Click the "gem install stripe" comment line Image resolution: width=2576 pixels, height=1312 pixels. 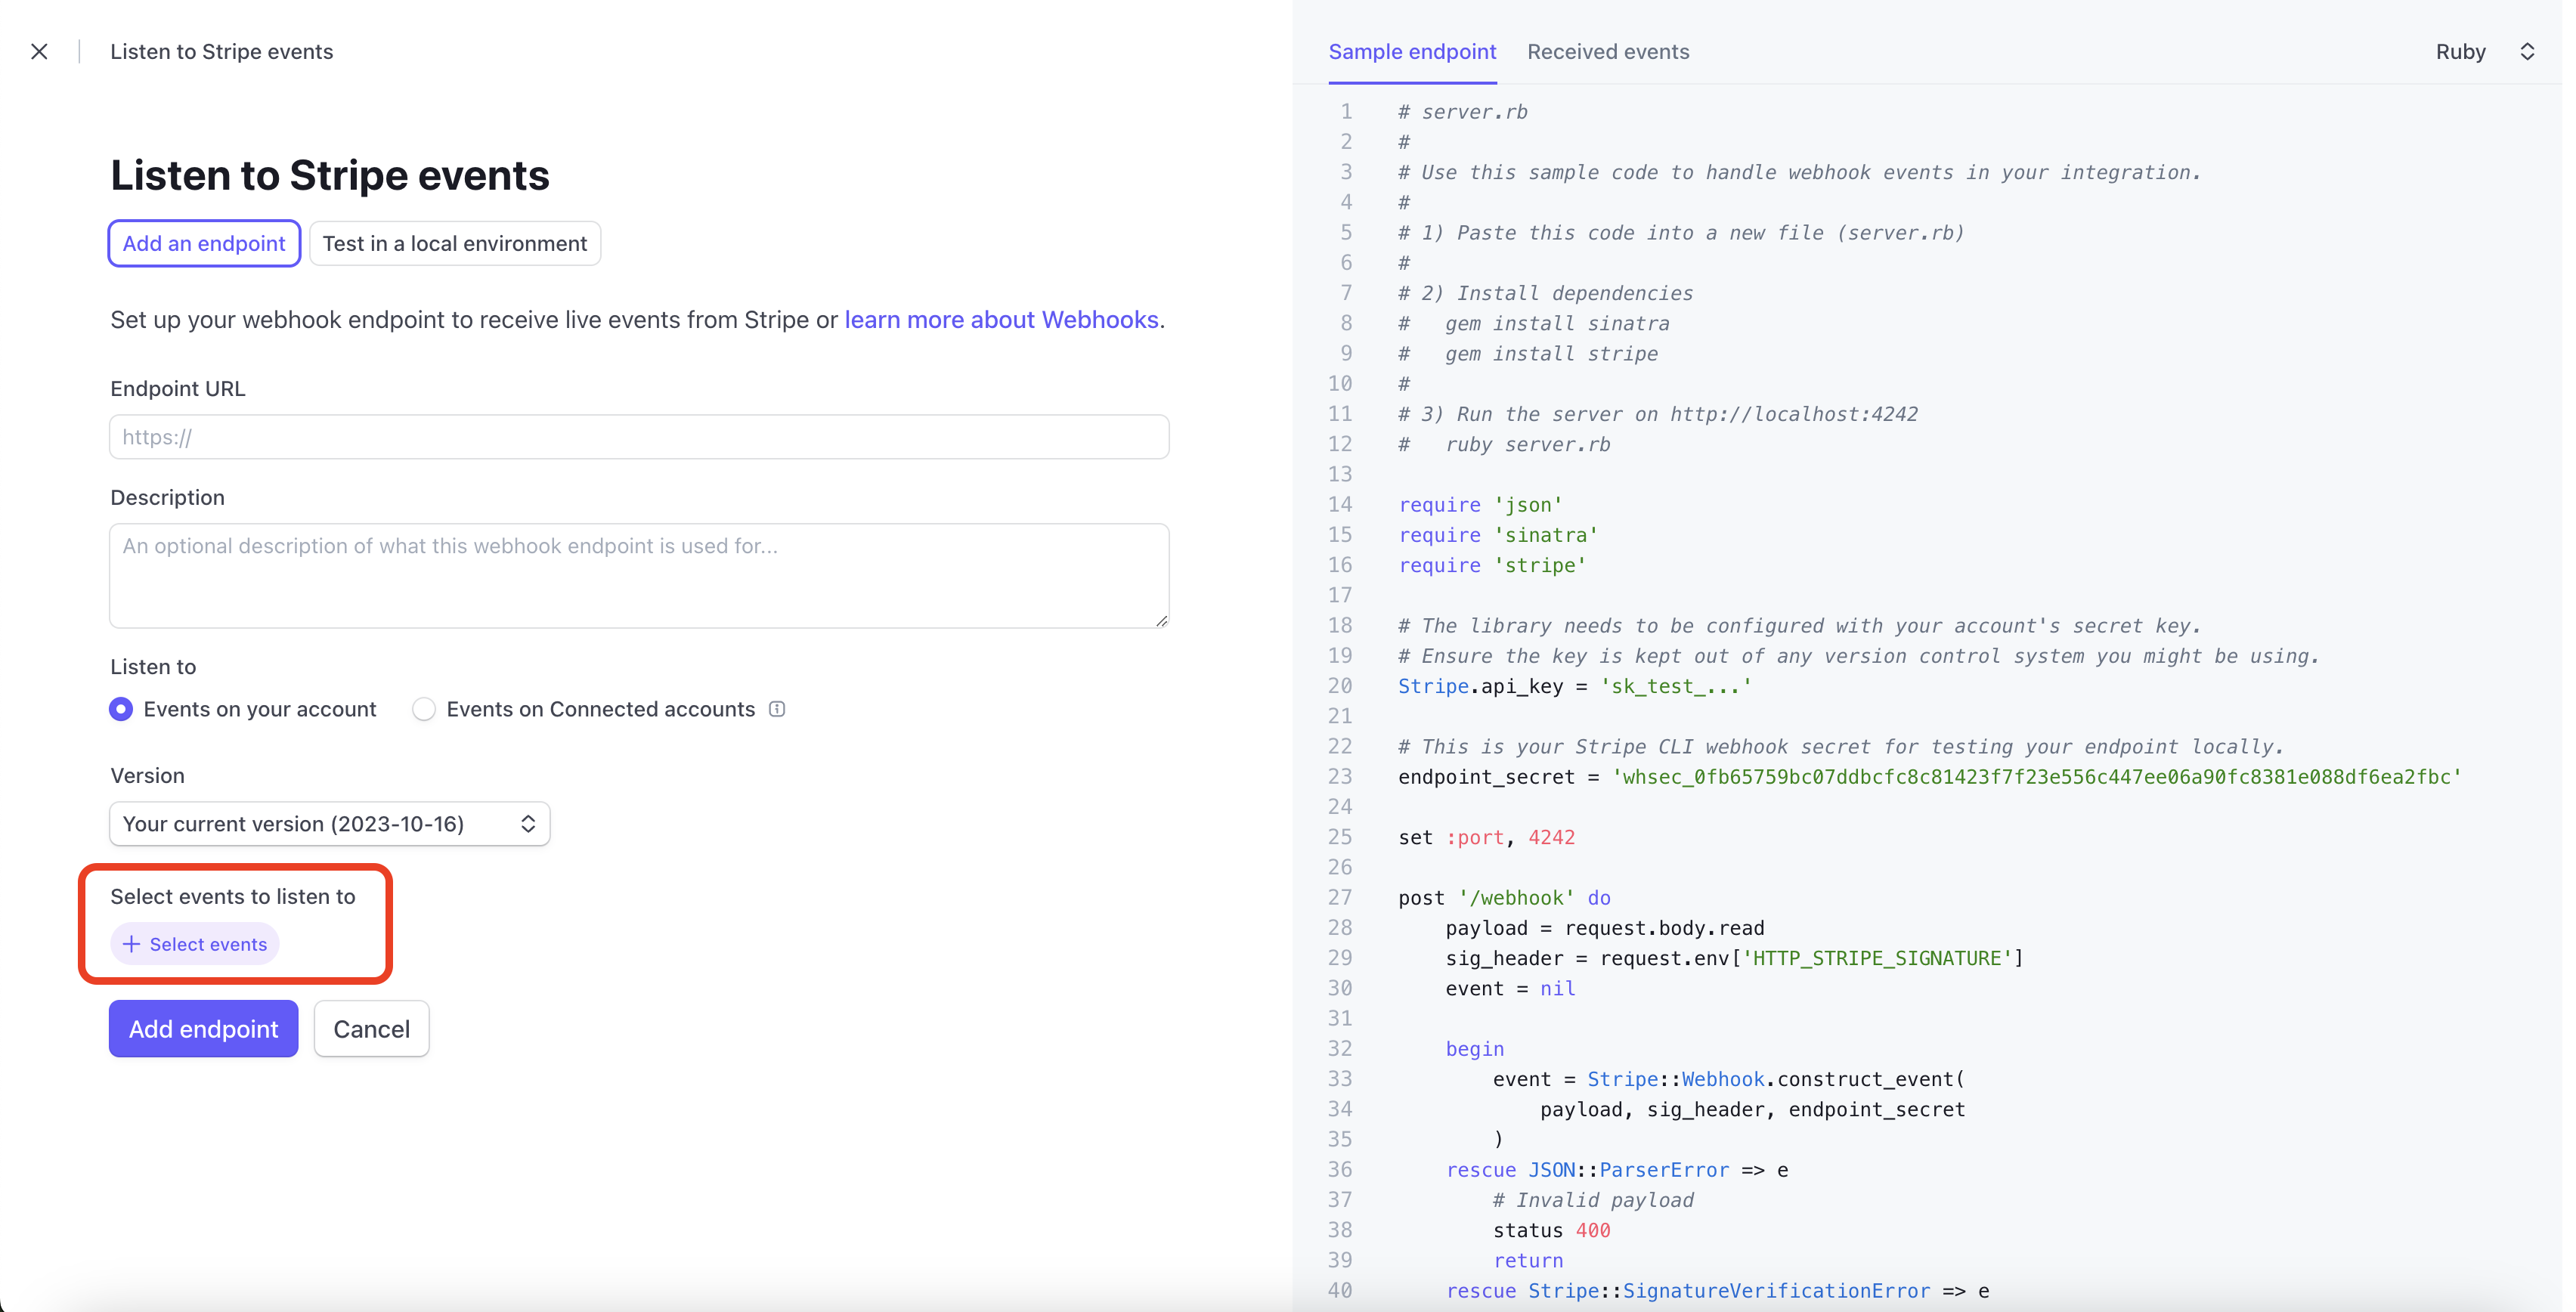(1528, 354)
